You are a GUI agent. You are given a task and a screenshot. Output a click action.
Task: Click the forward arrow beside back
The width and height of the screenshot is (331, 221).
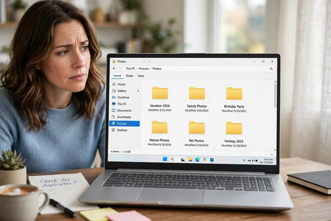coord(120,69)
